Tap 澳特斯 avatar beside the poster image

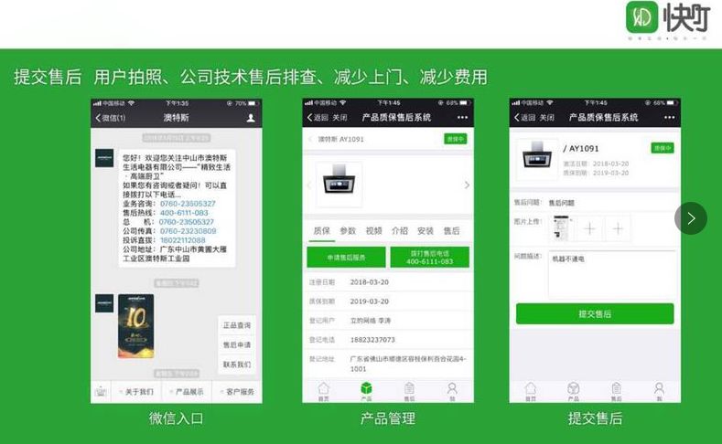[104, 303]
